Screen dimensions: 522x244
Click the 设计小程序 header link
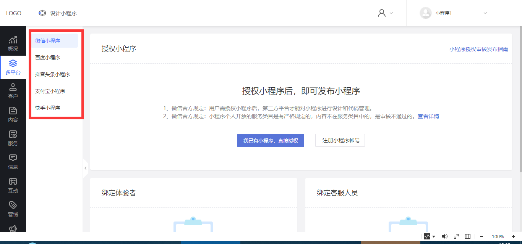click(63, 13)
